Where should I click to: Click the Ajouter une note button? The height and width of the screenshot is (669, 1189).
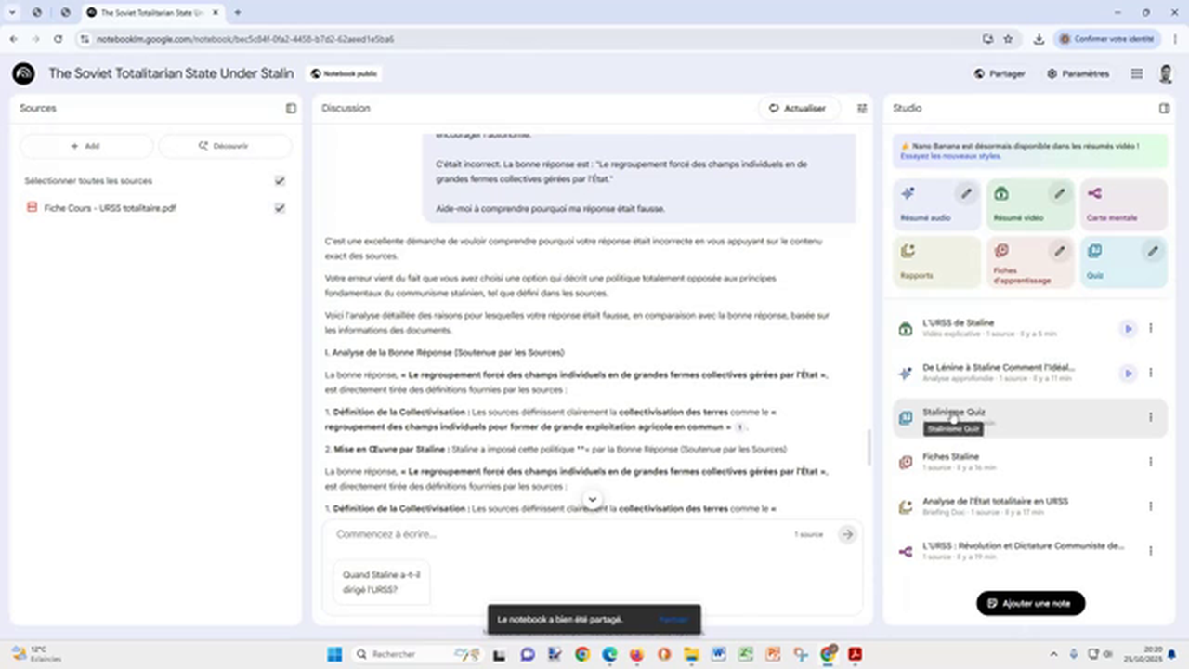pos(1030,603)
